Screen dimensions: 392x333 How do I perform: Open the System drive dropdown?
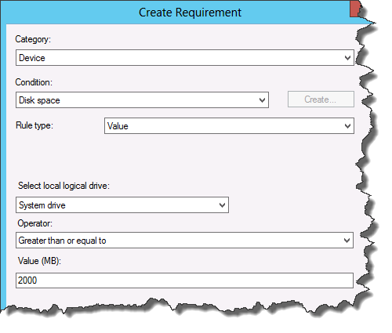coord(122,205)
